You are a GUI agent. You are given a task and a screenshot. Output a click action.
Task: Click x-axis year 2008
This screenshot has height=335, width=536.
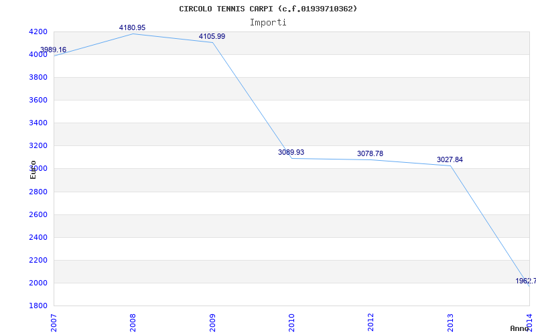point(133,323)
